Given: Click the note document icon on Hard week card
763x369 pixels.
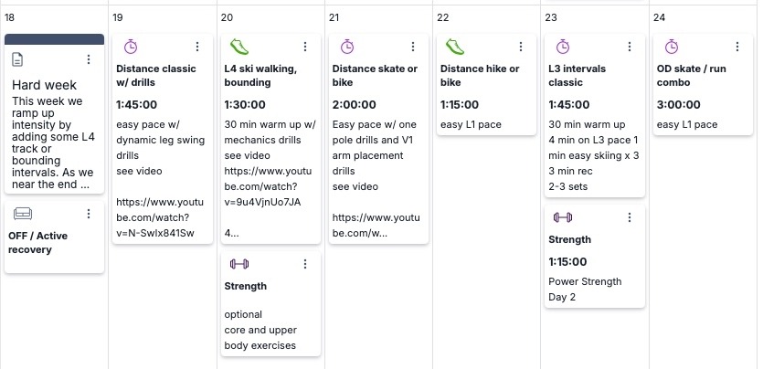Looking at the screenshot, I should (17, 59).
